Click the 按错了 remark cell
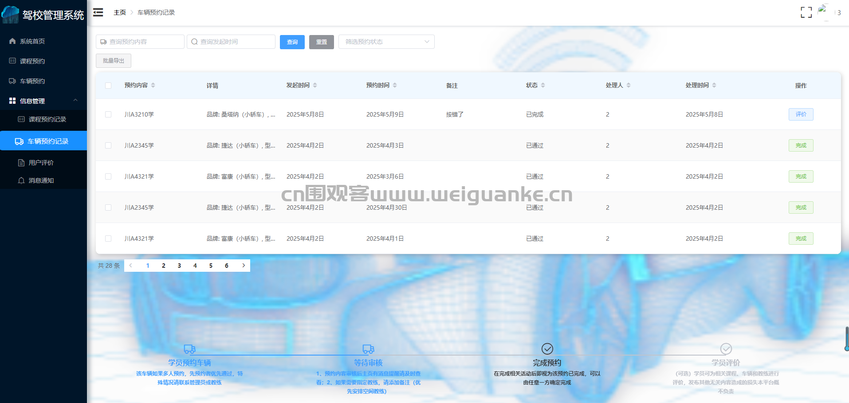The width and height of the screenshot is (849, 403). click(x=455, y=114)
